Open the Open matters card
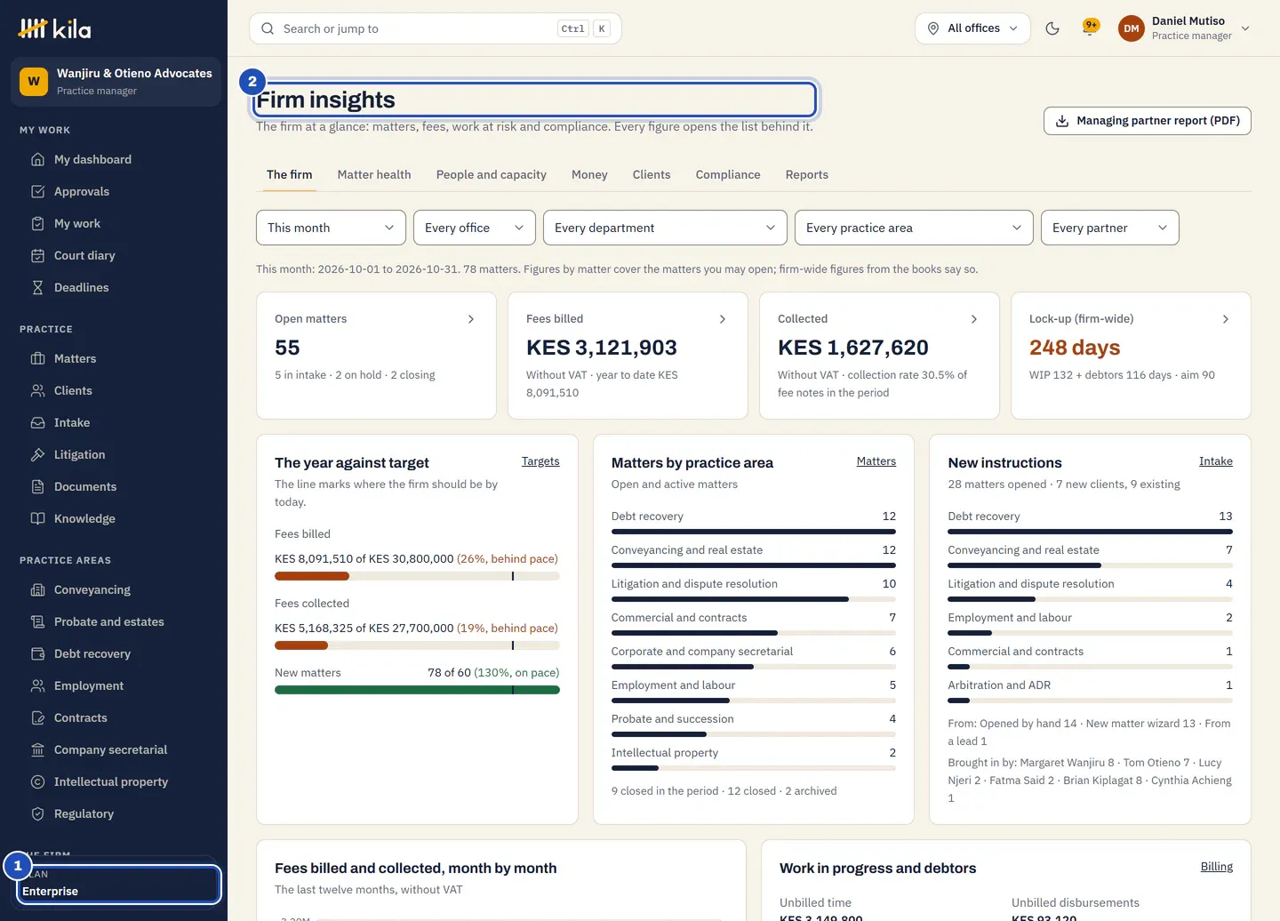The image size is (1280, 921). [x=376, y=356]
